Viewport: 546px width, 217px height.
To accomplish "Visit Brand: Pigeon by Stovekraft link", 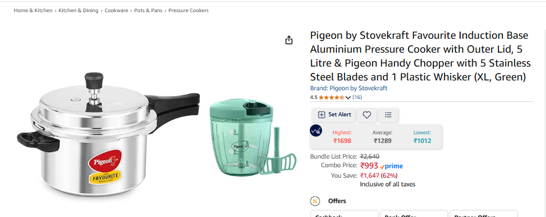I will point(349,88).
